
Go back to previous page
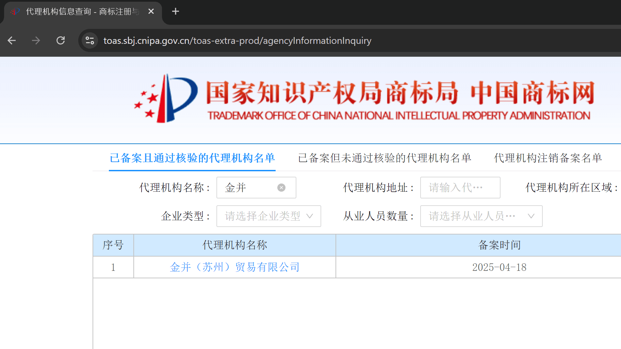12,40
